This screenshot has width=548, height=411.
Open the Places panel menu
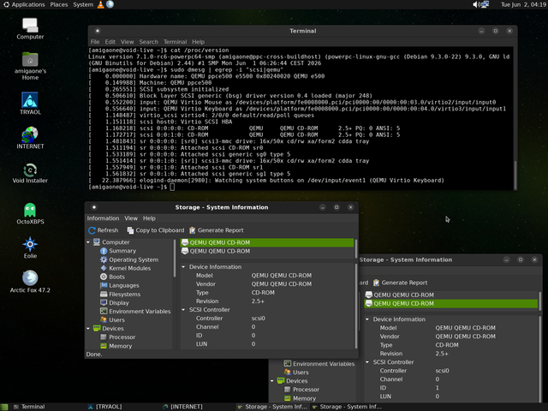coord(59,4)
